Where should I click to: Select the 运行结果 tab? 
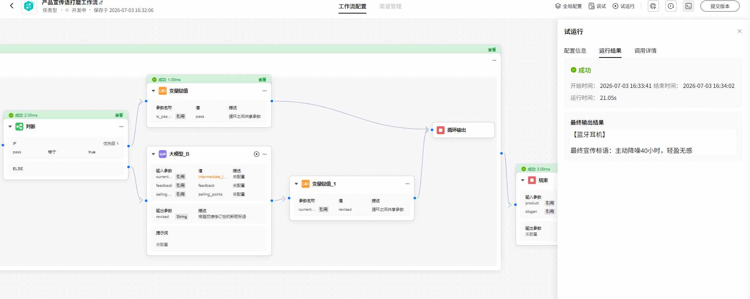[x=610, y=51]
